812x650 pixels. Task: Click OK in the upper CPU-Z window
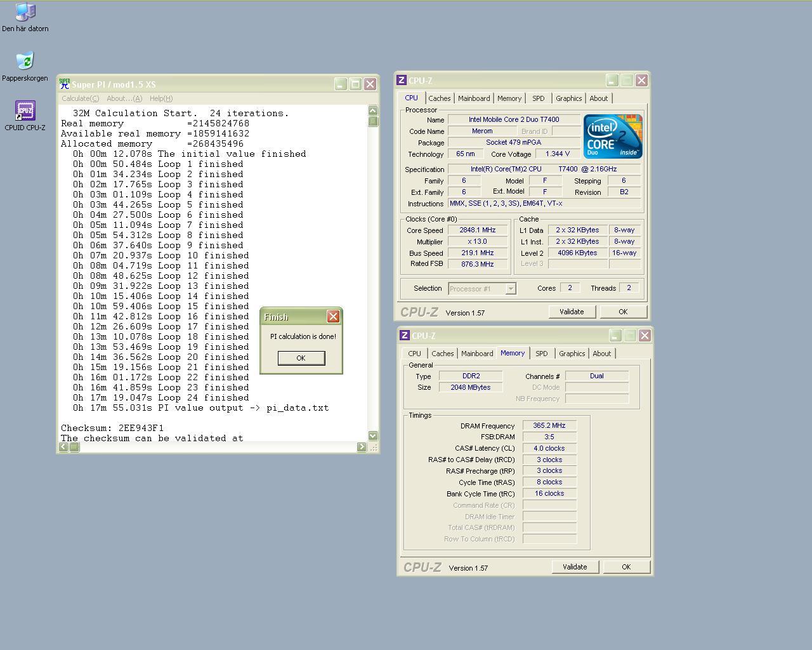tap(623, 312)
